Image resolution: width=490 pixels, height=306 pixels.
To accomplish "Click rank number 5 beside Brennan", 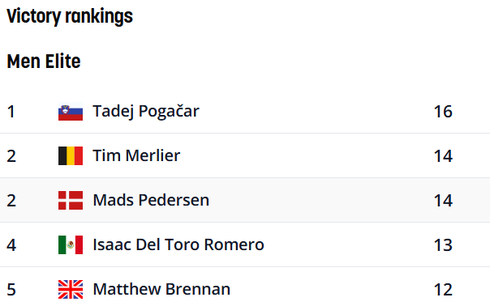I will click(11, 290).
